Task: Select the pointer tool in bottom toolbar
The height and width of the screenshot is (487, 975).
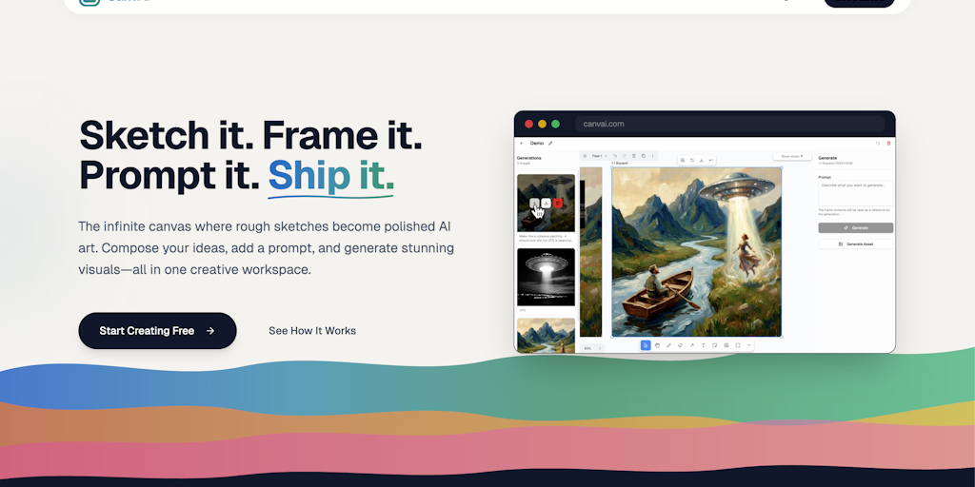Action: coord(646,345)
